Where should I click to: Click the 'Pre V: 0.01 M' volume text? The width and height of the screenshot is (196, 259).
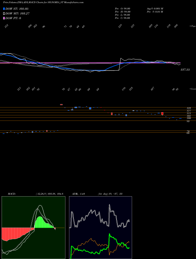pyautogui.click(x=155, y=12)
